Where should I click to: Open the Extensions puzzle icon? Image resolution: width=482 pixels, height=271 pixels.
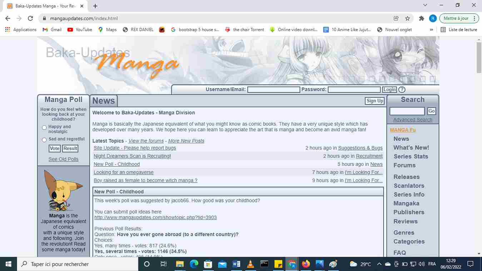[x=422, y=18]
